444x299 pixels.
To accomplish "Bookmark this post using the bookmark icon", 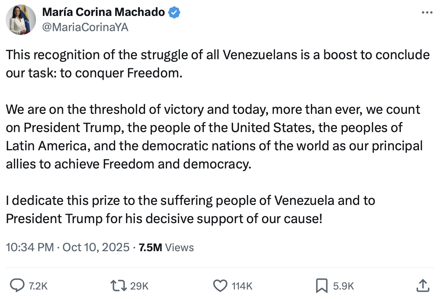I will (x=321, y=286).
